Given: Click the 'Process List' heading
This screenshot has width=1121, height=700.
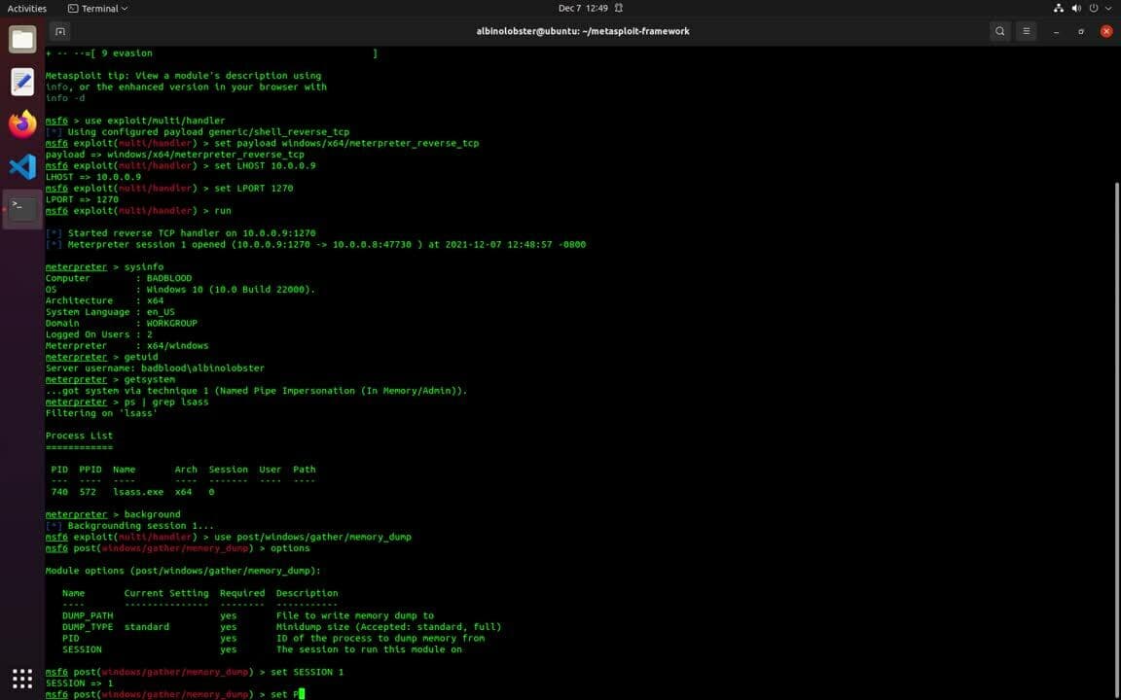Looking at the screenshot, I should click(x=79, y=436).
